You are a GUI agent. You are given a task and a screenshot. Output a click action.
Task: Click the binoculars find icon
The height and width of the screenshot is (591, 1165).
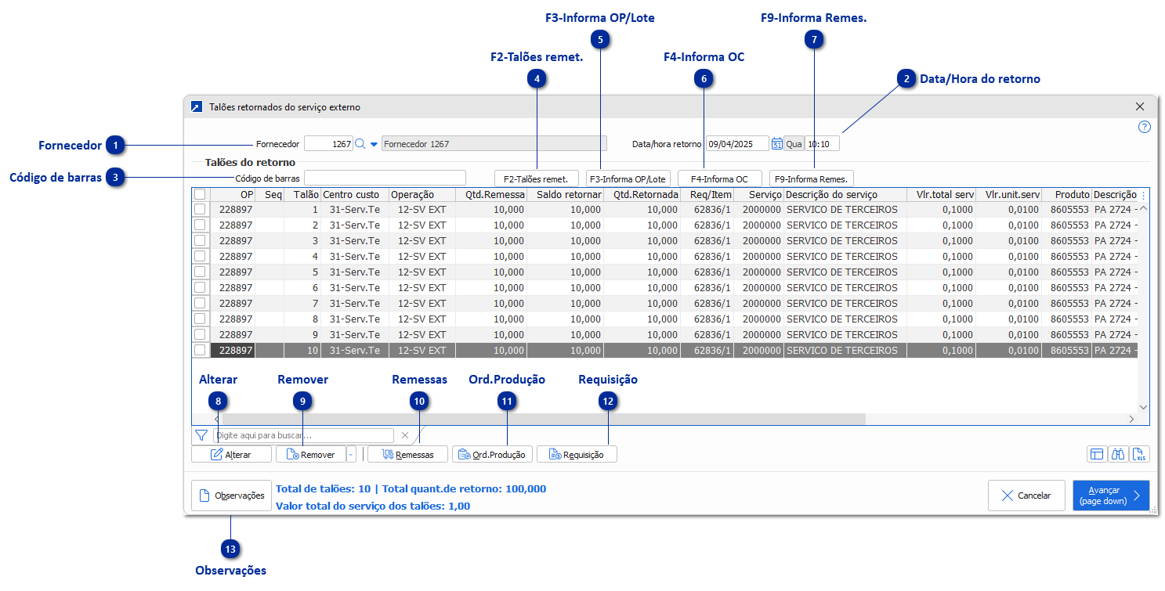coord(1118,454)
